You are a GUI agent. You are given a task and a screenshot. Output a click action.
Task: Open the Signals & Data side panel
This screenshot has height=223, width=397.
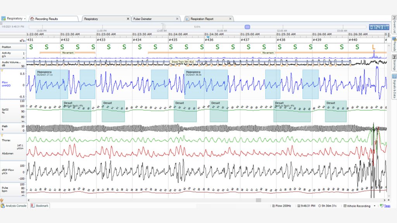pyautogui.click(x=394, y=84)
